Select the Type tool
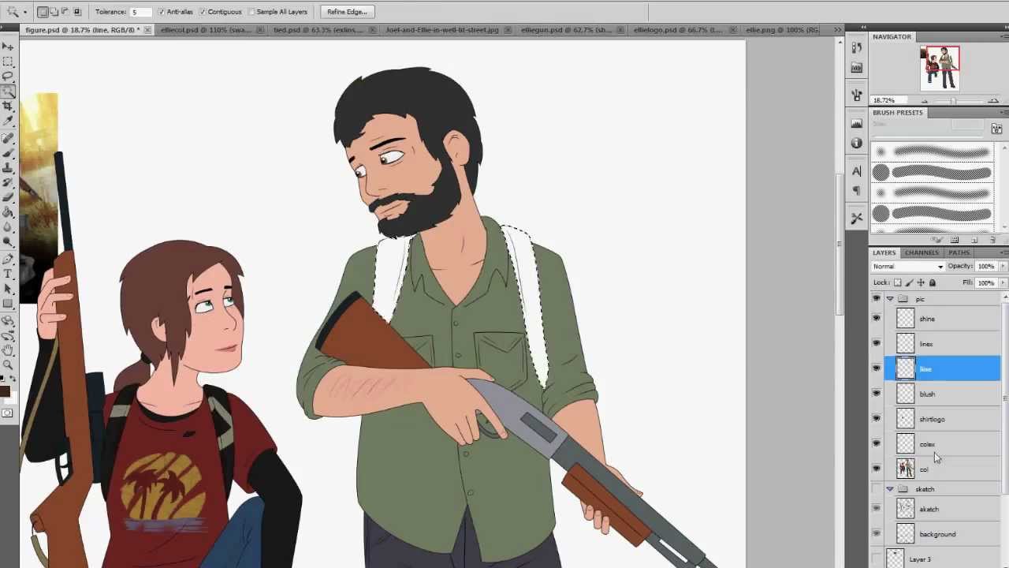This screenshot has width=1009, height=568. pyautogui.click(x=8, y=274)
